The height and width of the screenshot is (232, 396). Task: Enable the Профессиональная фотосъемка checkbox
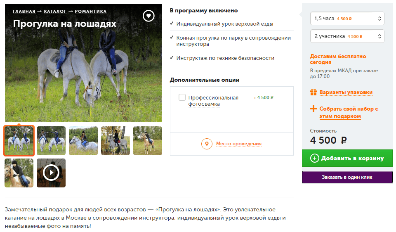(182, 97)
